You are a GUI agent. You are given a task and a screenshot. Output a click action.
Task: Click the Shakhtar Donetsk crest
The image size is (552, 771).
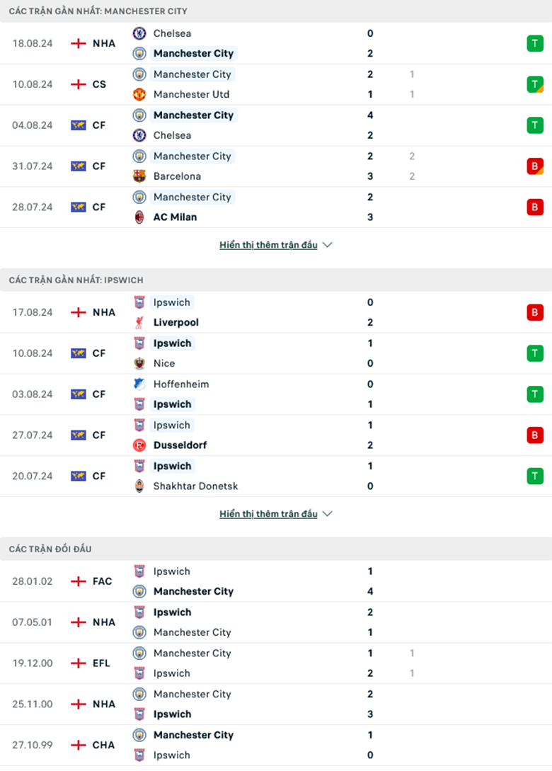139,486
